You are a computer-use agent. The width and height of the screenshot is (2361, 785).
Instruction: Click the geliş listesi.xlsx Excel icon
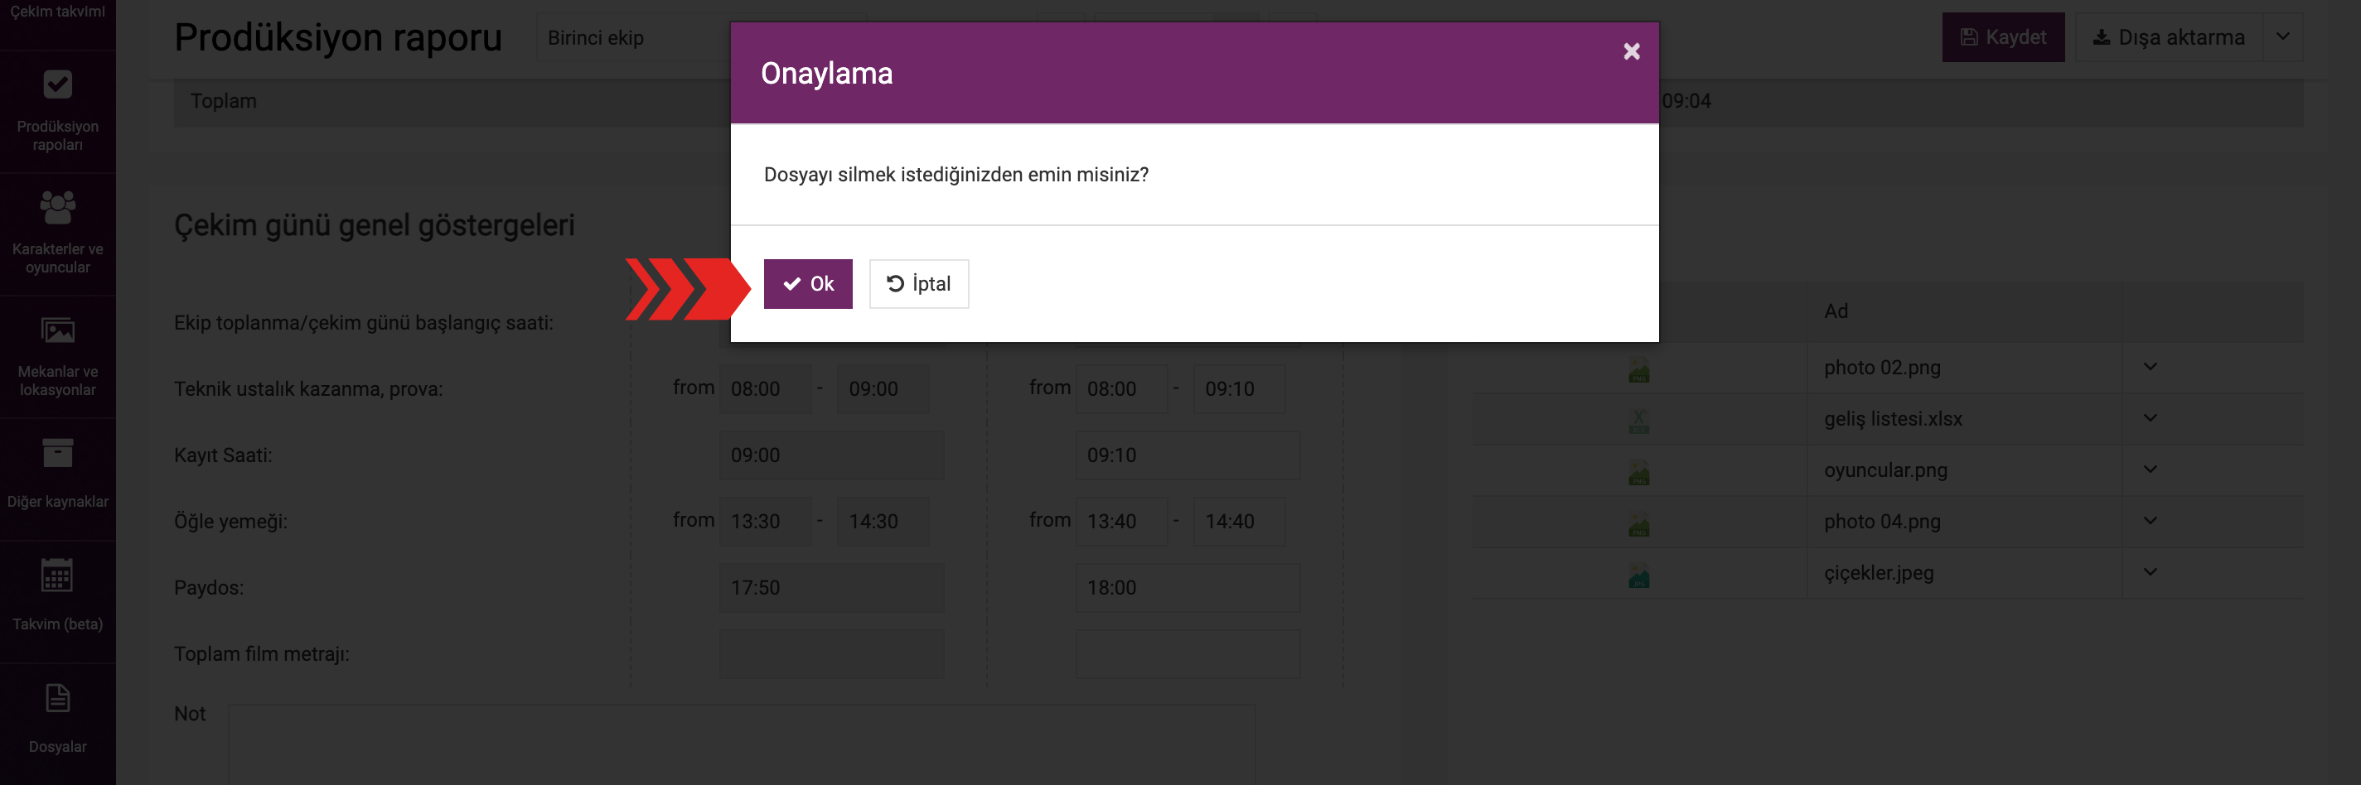1638,421
